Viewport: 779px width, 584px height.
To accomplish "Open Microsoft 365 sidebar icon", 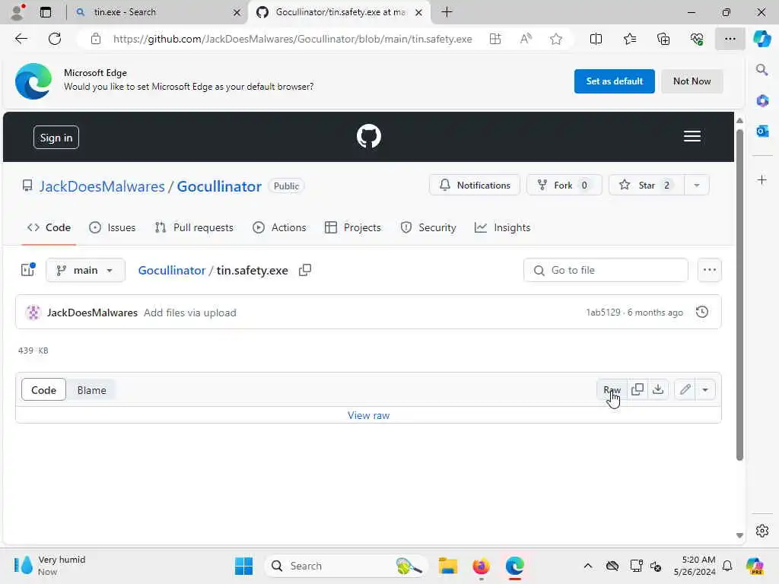I will point(762,101).
